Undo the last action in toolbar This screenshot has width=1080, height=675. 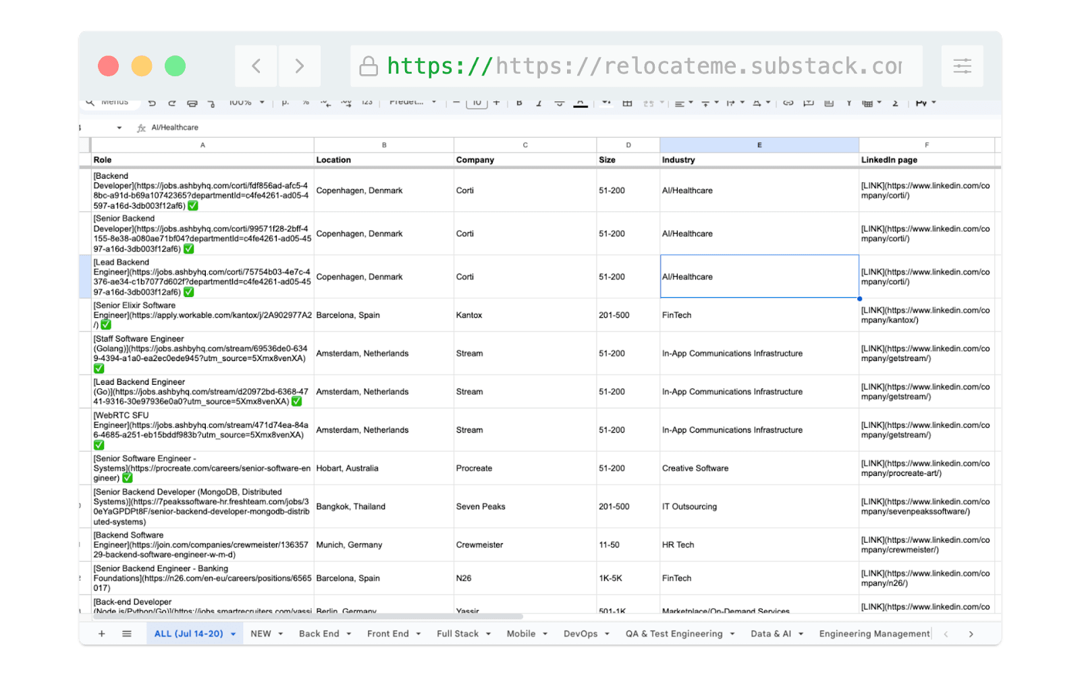(x=152, y=103)
